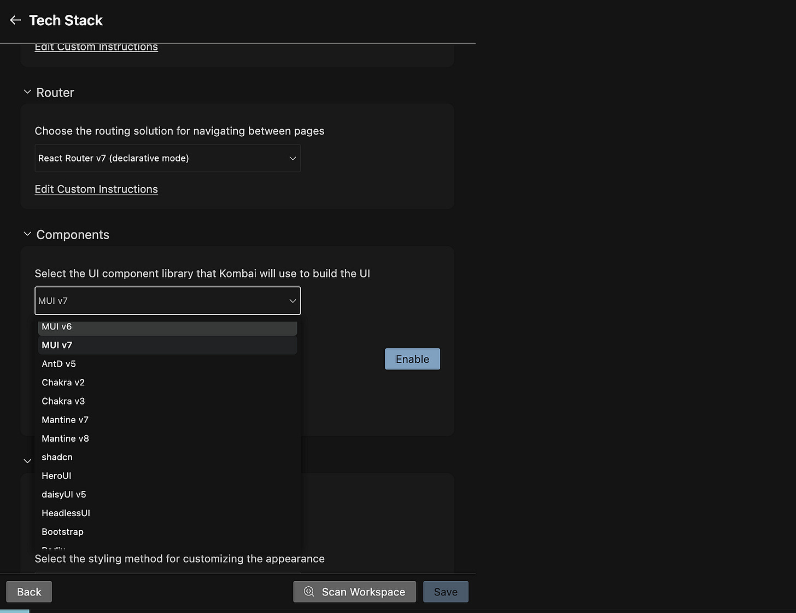The height and width of the screenshot is (613, 796).
Task: Click the chevron arrow in React Router box
Action: [292, 158]
